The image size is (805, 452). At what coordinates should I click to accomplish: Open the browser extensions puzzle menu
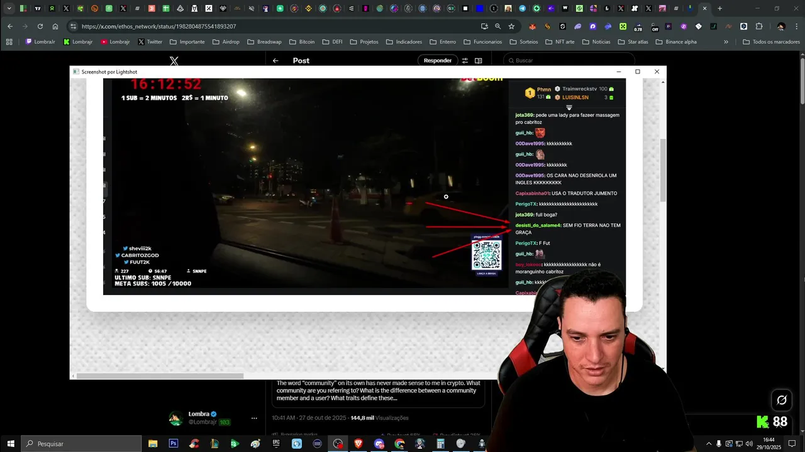759,26
